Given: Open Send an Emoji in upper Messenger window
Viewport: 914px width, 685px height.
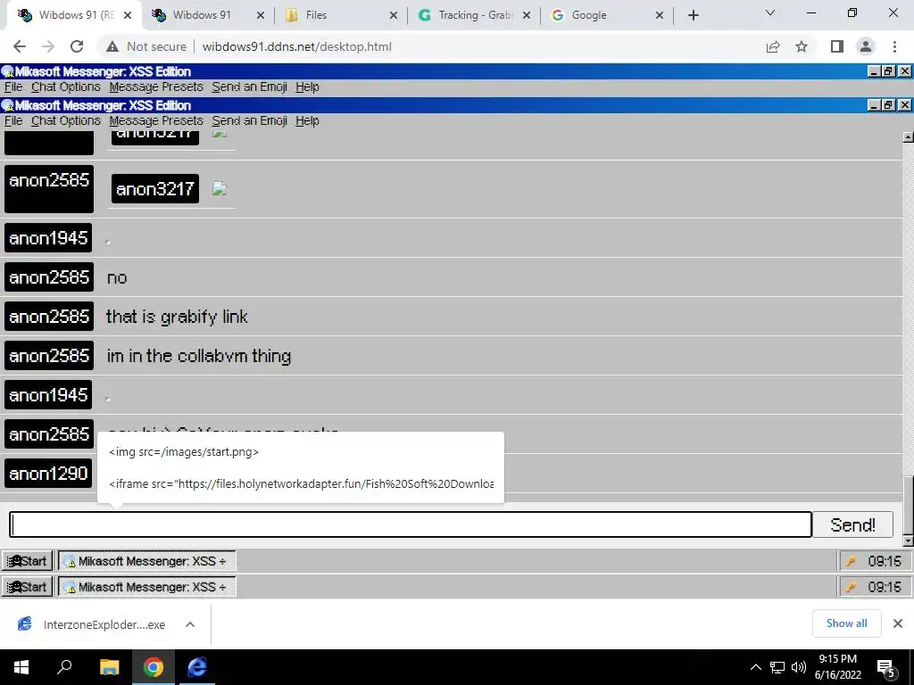Looking at the screenshot, I should (x=250, y=87).
